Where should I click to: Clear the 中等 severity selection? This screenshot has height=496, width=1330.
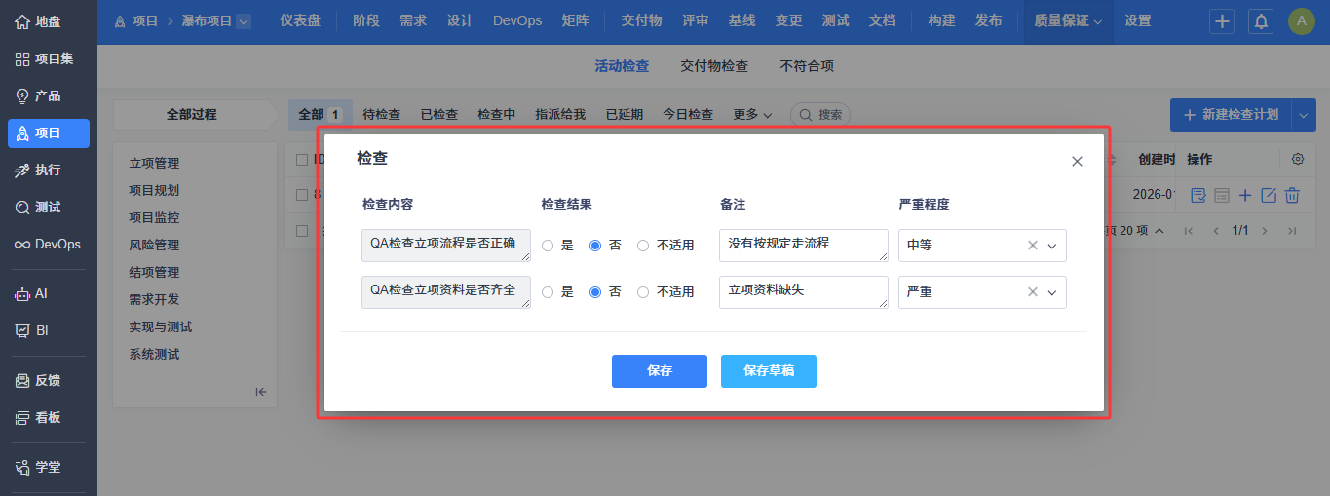(1033, 246)
